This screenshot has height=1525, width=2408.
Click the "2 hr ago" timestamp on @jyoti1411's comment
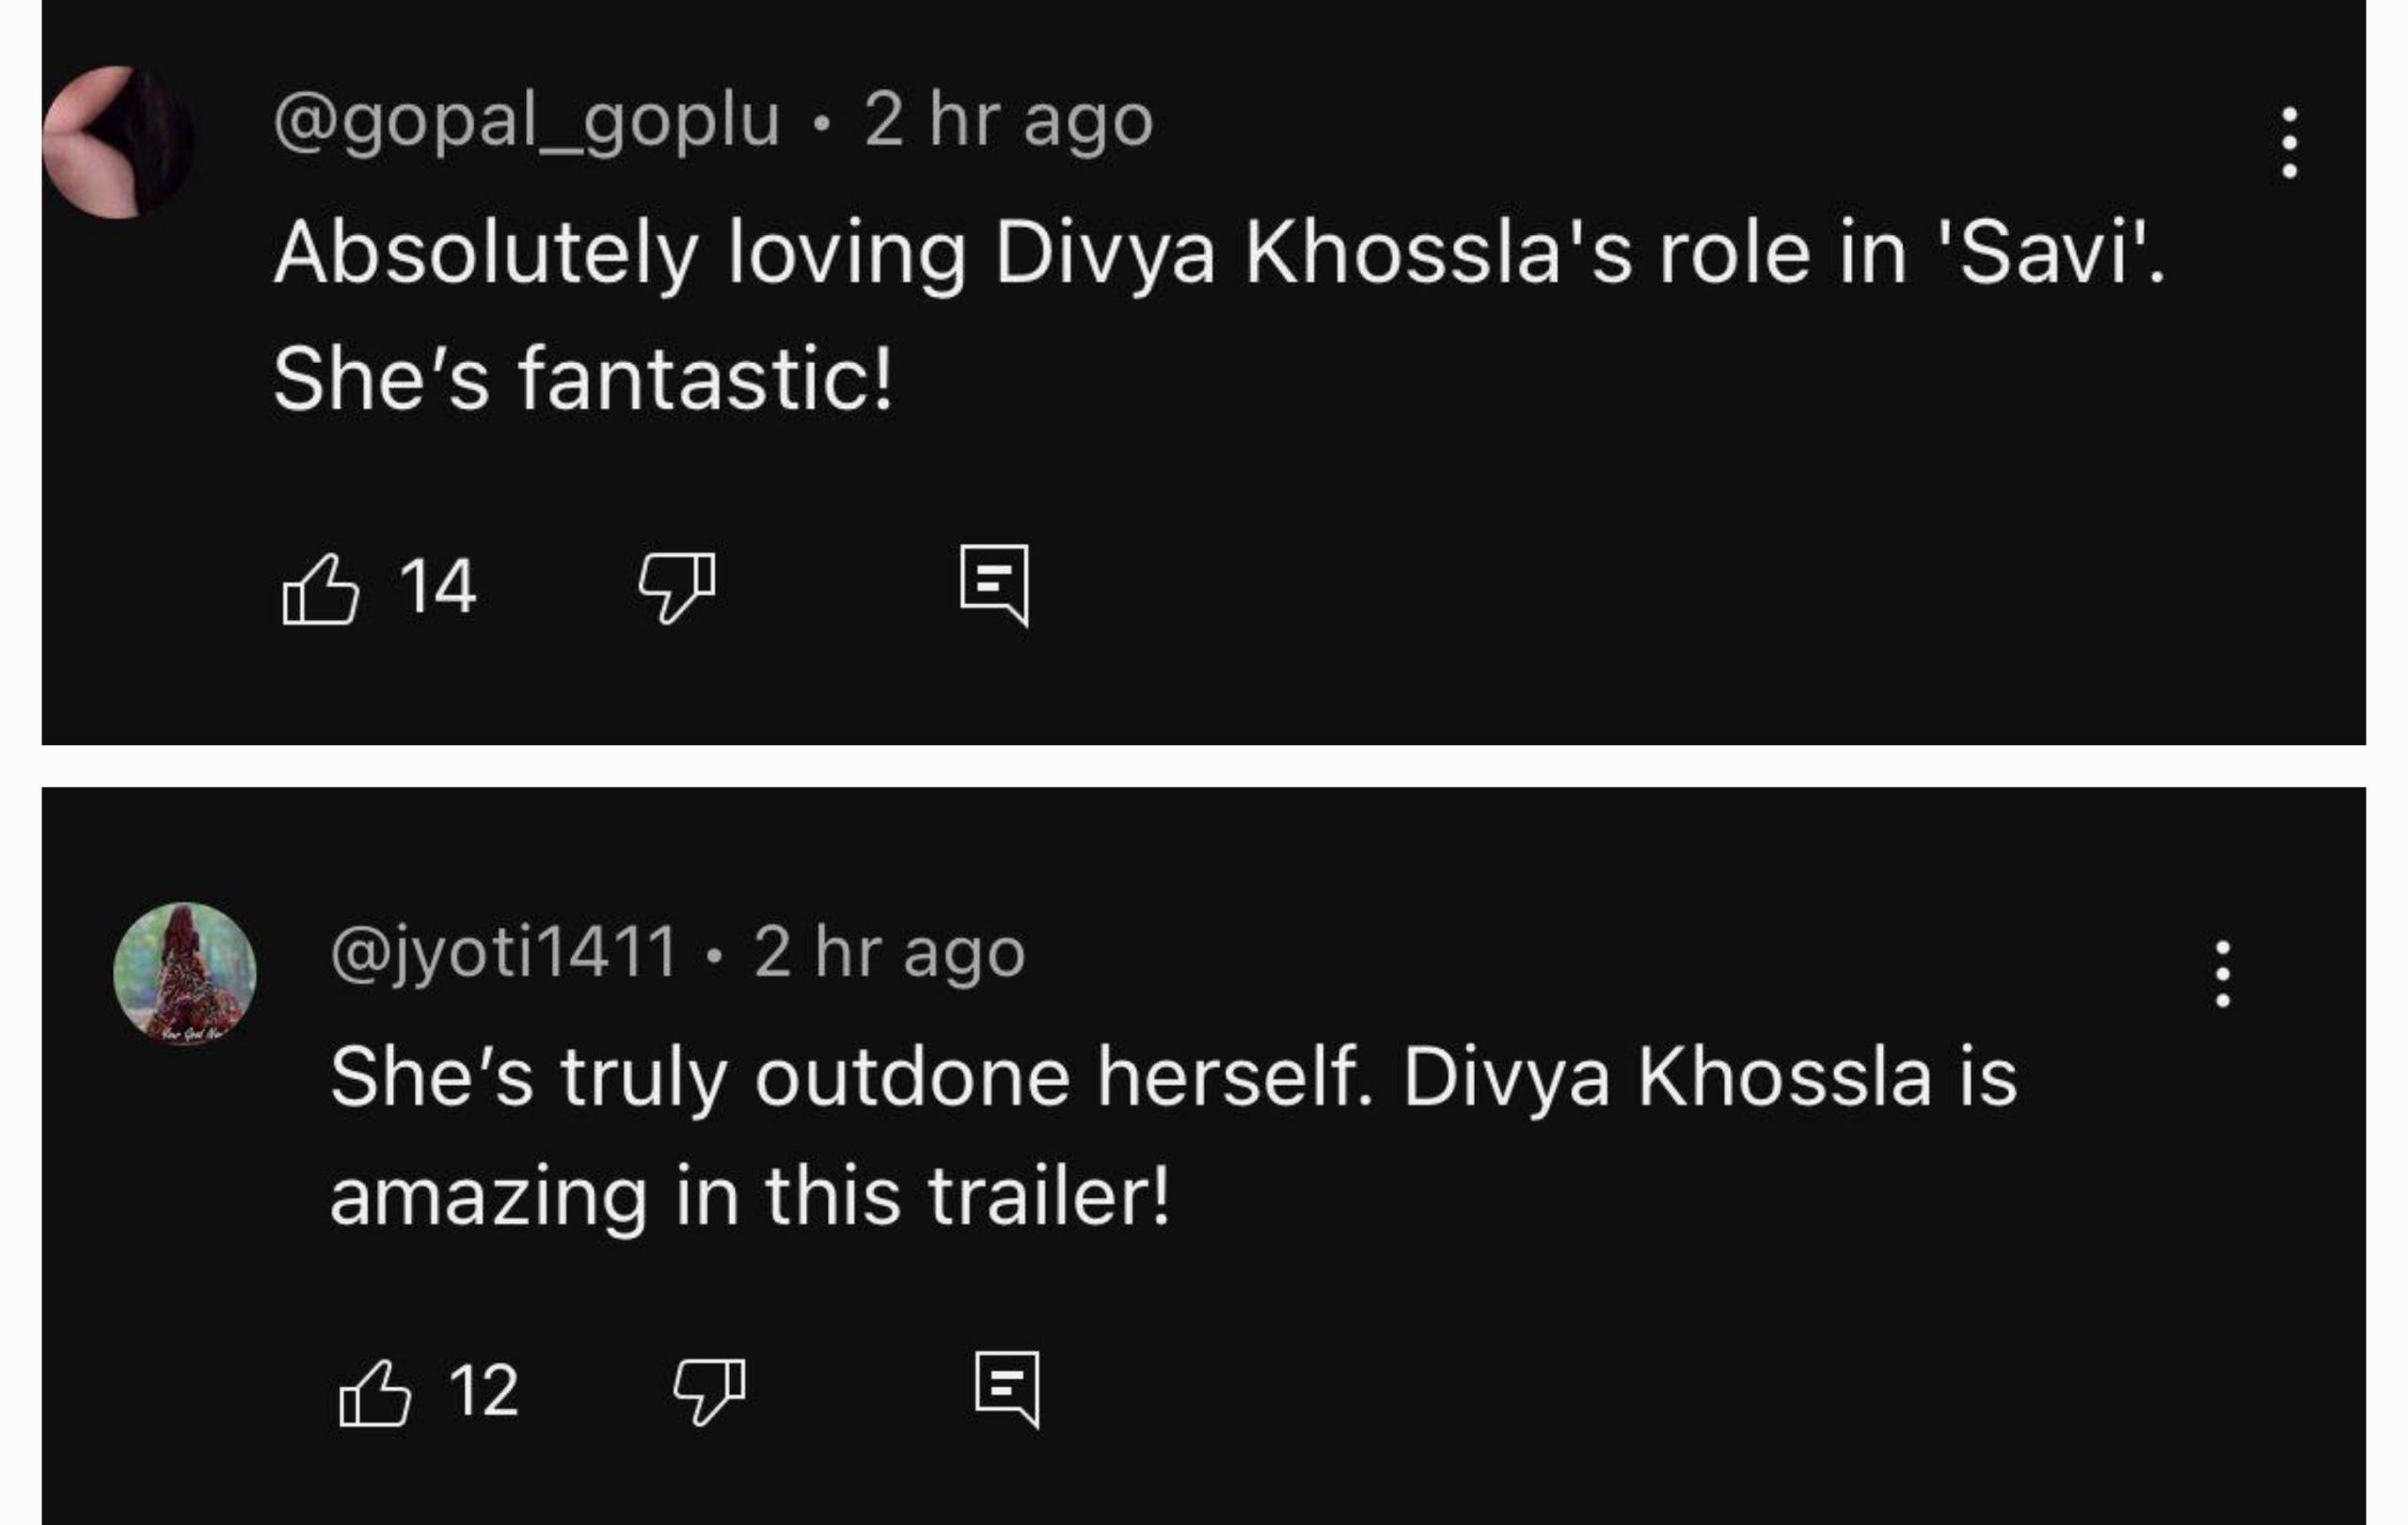pyautogui.click(x=890, y=952)
